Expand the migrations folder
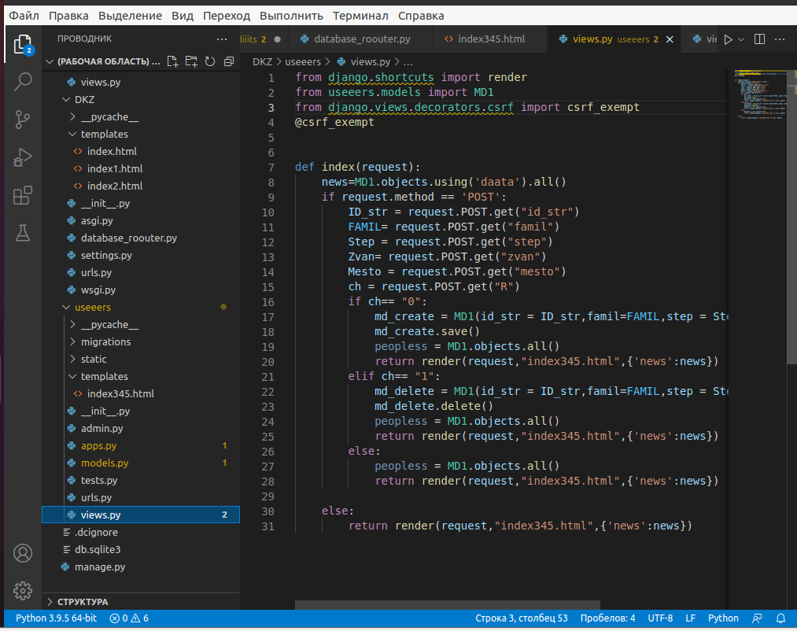This screenshot has width=797, height=631. coord(105,342)
